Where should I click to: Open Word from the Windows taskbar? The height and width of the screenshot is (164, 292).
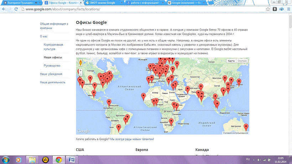[72, 159]
